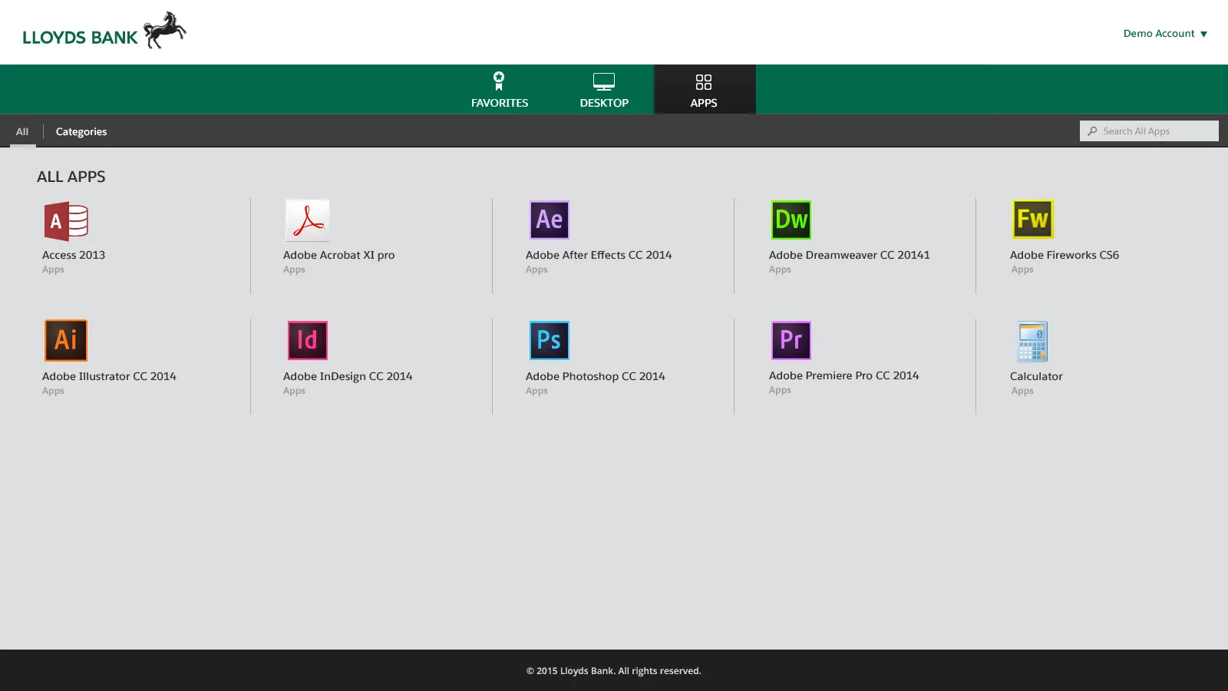Launch the Calculator app icon
Screen dimensions: 1228x691
1032,342
